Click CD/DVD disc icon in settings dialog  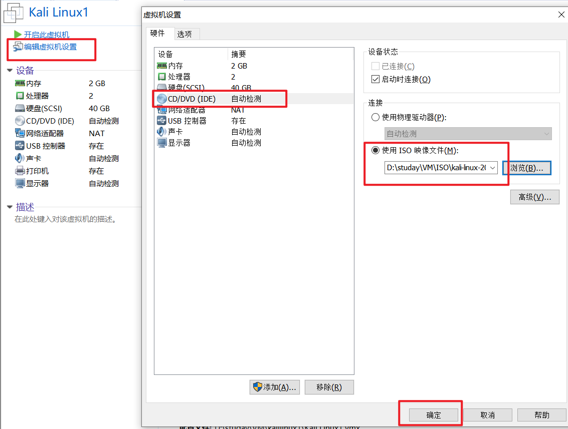tap(161, 99)
